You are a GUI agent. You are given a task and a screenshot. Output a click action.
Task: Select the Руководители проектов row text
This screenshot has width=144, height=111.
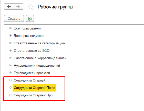point(32,73)
